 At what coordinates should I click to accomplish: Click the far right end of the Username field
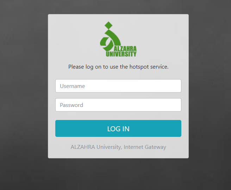[177, 86]
